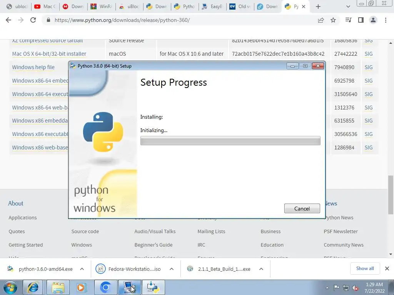Open the Education footer link
Screen dimensions: 394x295
pos(272,245)
